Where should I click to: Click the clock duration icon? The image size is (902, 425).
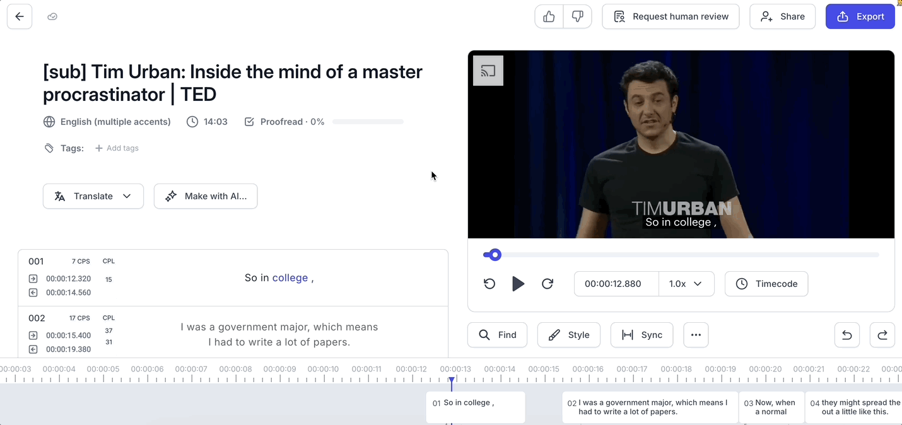[192, 122]
